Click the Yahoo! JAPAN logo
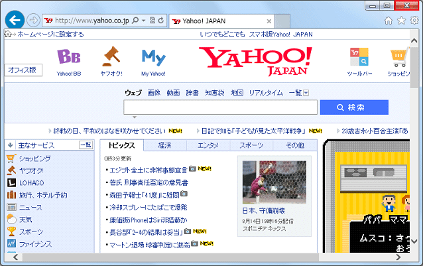 255,61
